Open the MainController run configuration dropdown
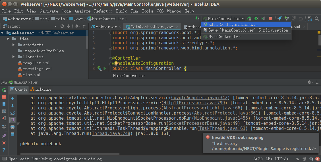Screen dimensions: 321x162 tap(223, 18)
